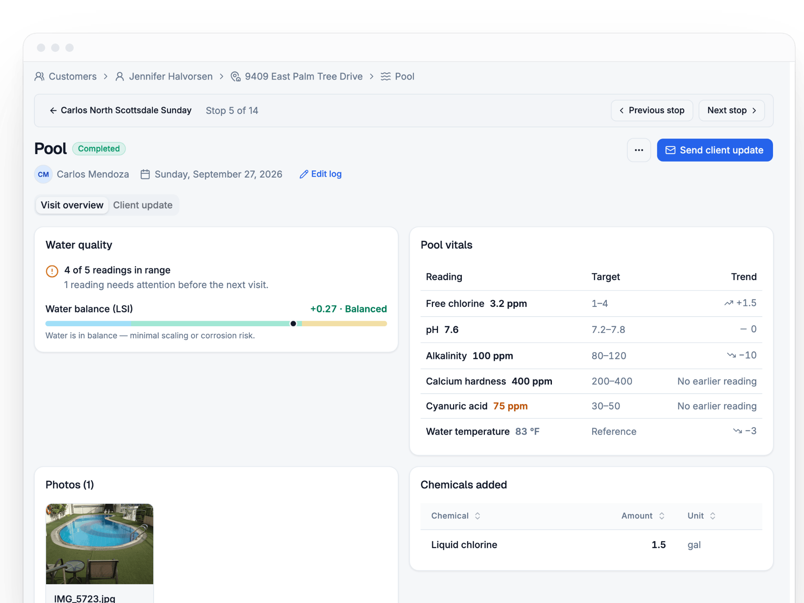804x603 pixels.
Task: Go to the Previous stop
Action: pos(652,111)
